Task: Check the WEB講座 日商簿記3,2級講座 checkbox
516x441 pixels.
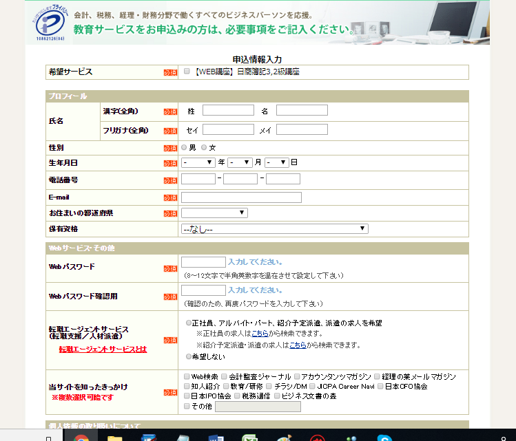Action: click(x=187, y=72)
